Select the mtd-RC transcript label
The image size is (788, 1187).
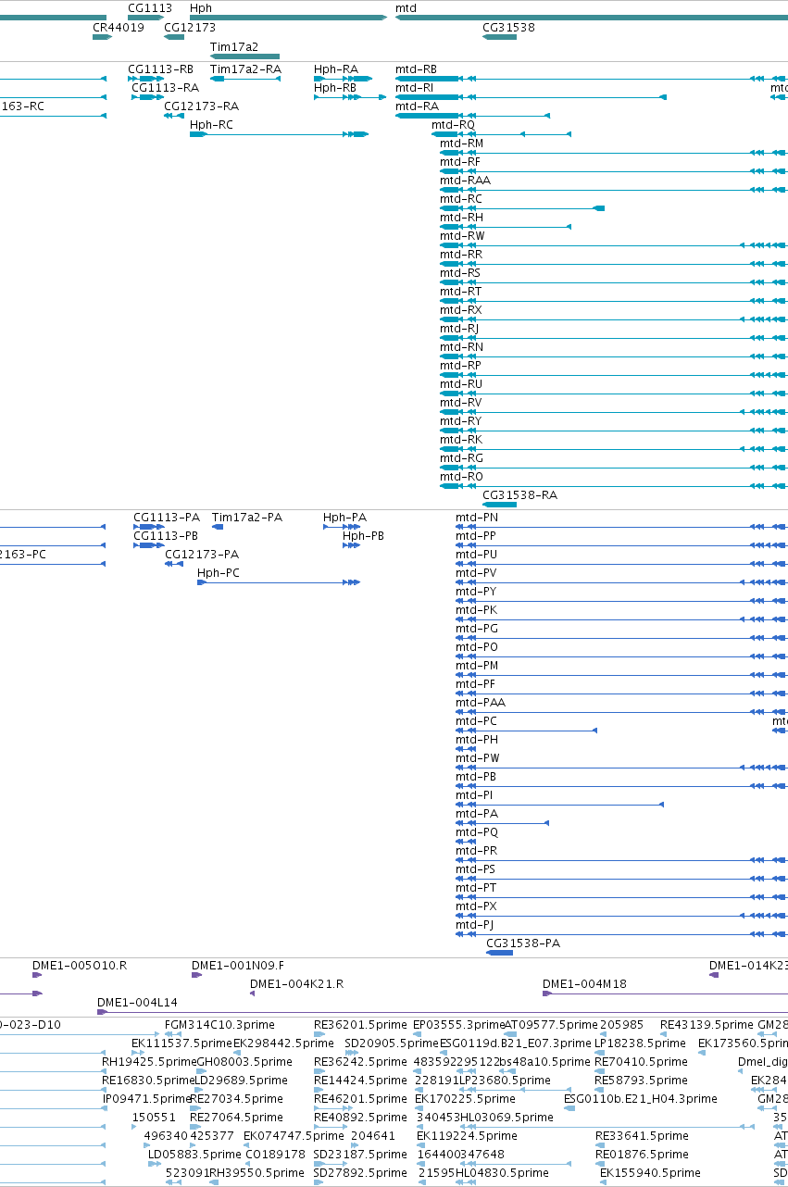[461, 199]
